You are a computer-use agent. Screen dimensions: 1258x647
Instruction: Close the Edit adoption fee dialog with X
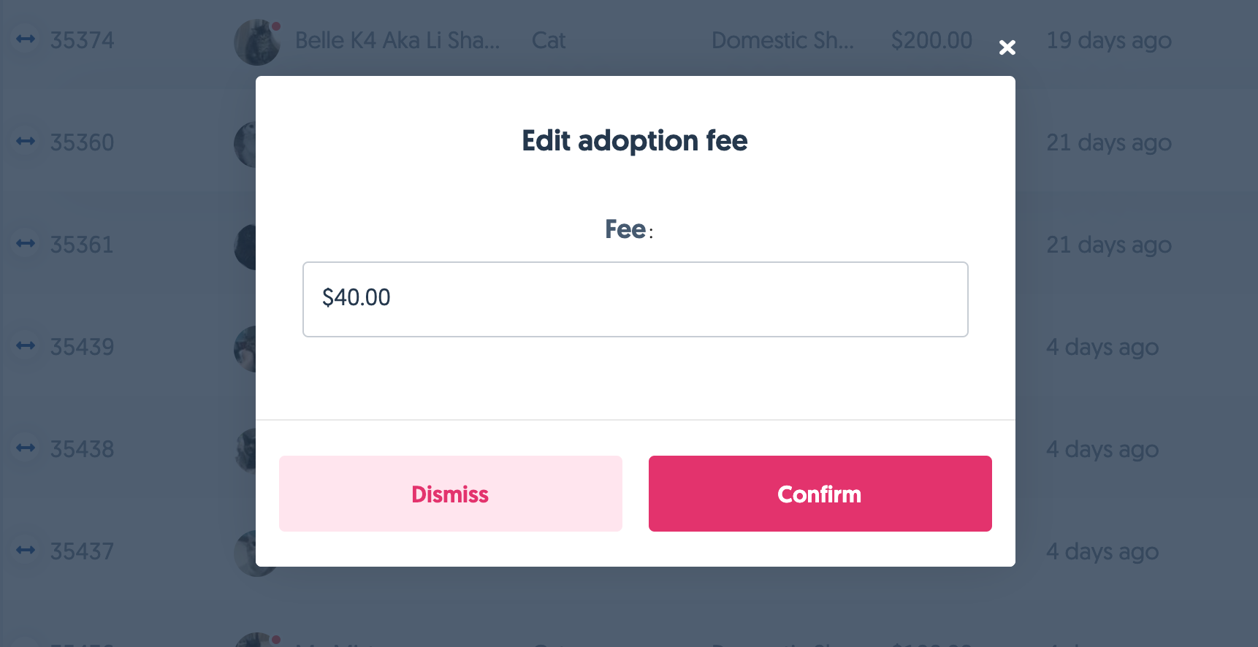point(1007,47)
